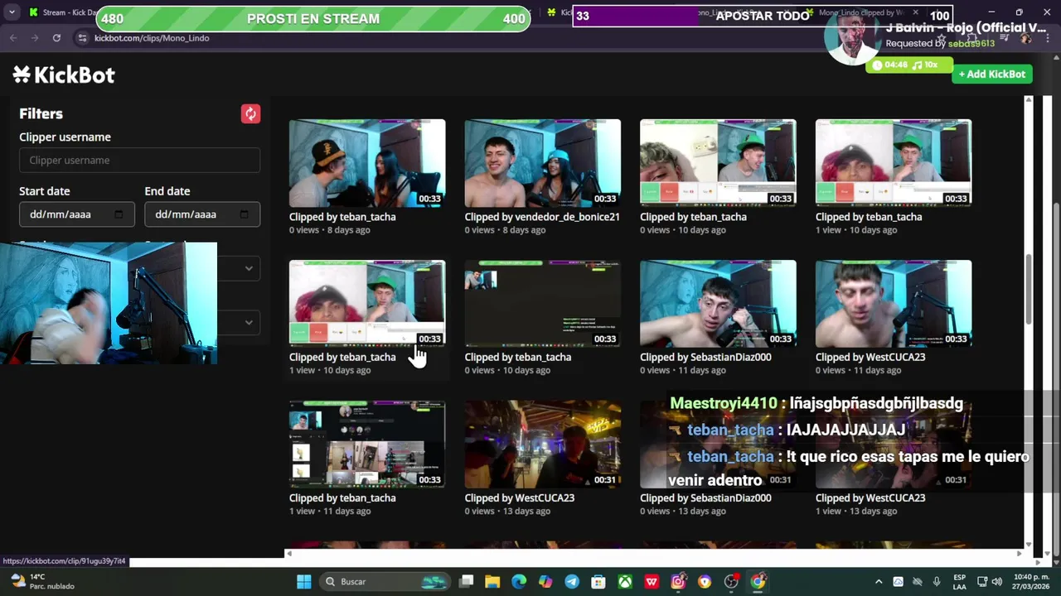This screenshot has height=596, width=1061.
Task: Open Microsoft Store from the taskbar
Action: pyautogui.click(x=598, y=581)
